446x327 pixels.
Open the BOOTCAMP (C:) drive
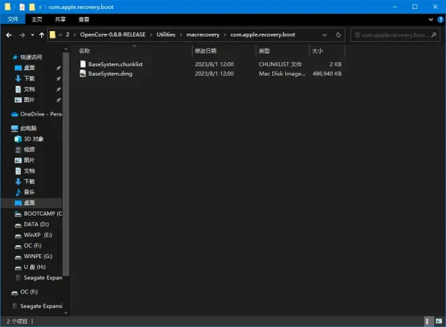[x=38, y=213]
